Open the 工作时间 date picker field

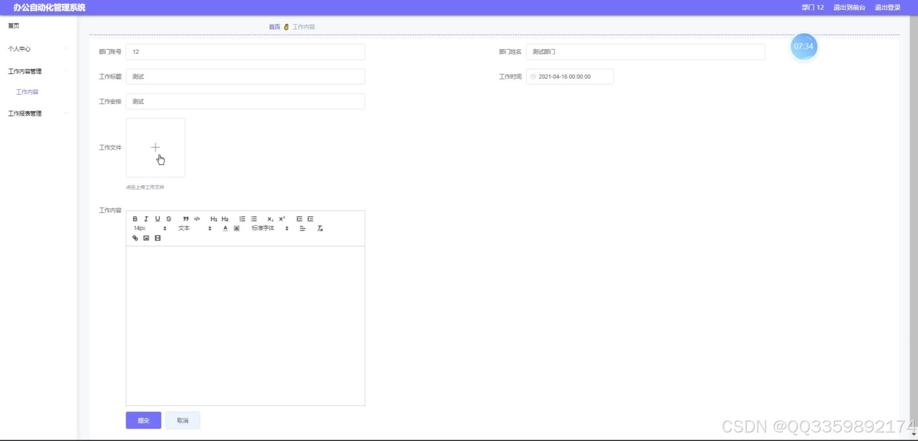[570, 77]
